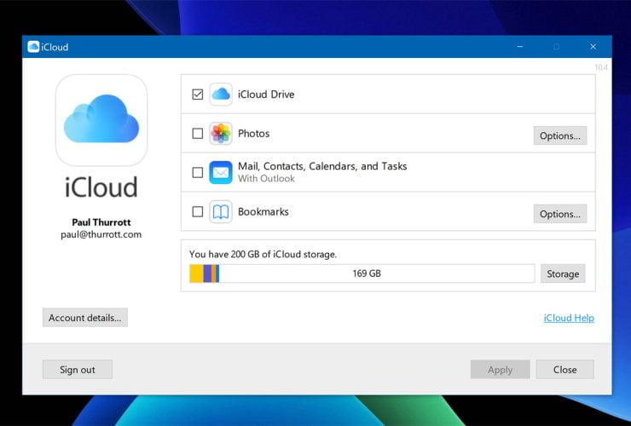Uncheck the iCloud Drive checkbox
The width and height of the screenshot is (631, 426).
click(198, 94)
